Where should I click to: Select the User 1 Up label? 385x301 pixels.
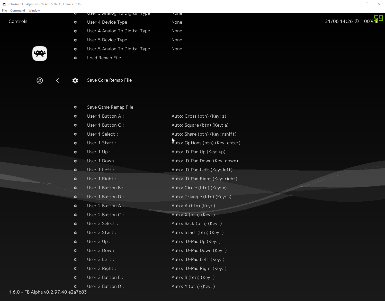[99, 152]
